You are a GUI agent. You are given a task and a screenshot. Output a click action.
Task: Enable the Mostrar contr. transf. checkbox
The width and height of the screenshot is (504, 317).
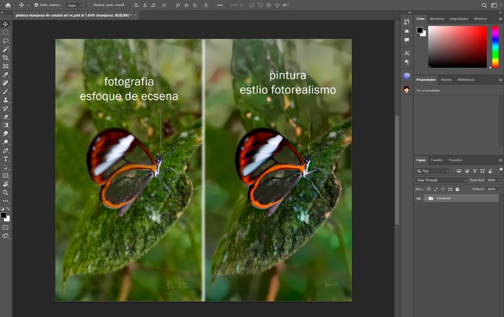pyautogui.click(x=90, y=5)
